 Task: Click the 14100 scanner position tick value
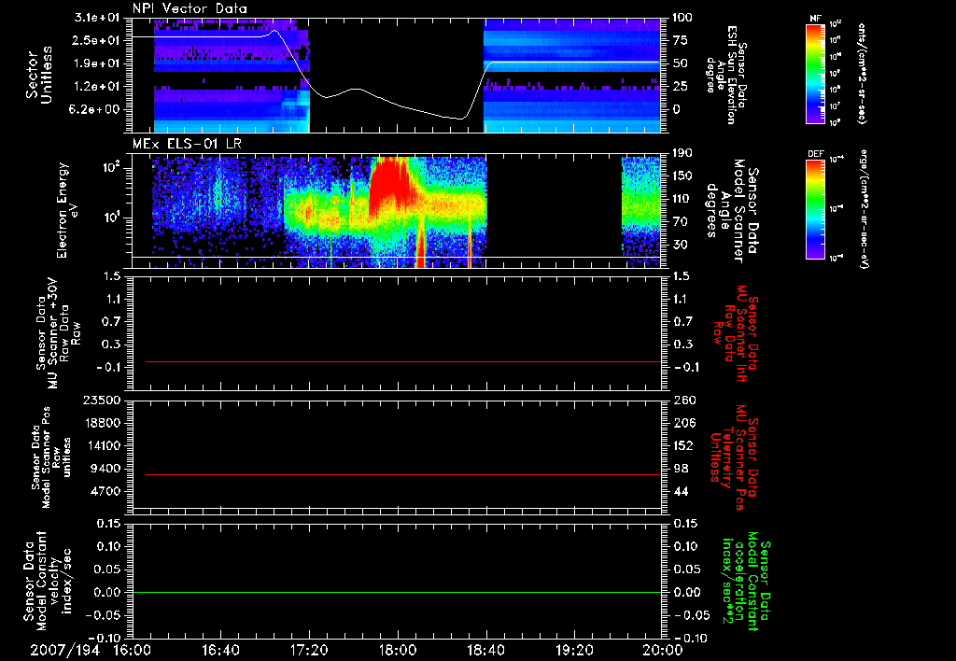coord(104,445)
